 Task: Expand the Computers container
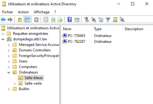(9, 67)
